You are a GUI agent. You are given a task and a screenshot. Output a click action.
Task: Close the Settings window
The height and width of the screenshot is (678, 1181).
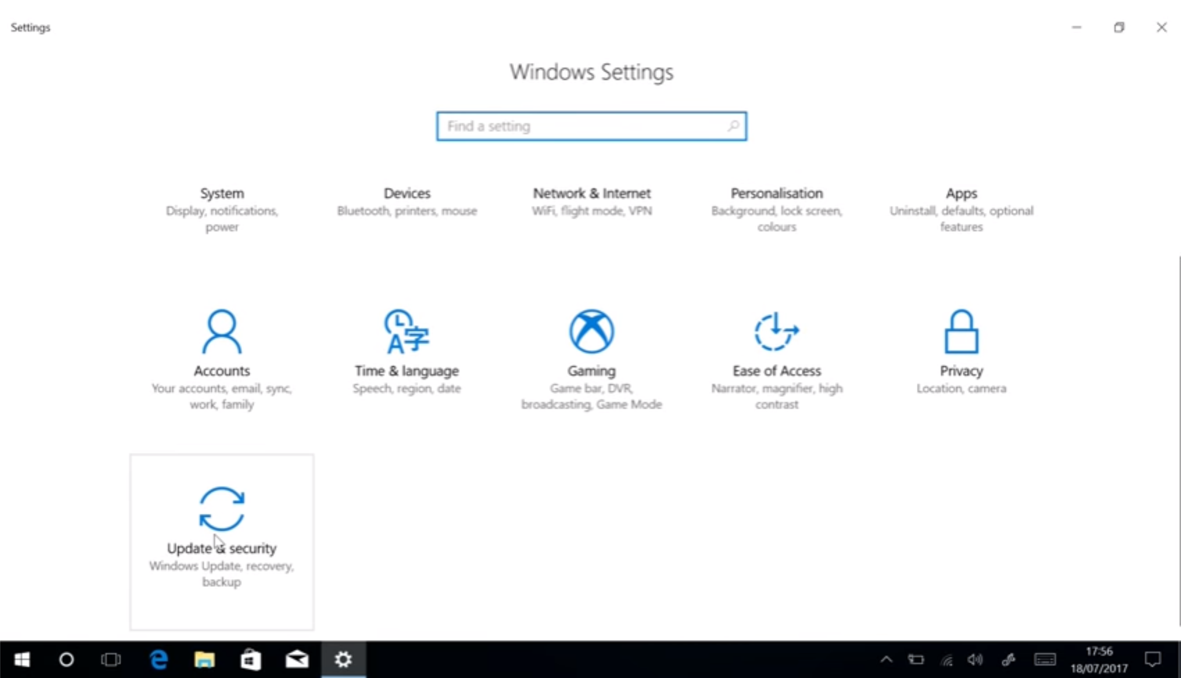pyautogui.click(x=1161, y=27)
